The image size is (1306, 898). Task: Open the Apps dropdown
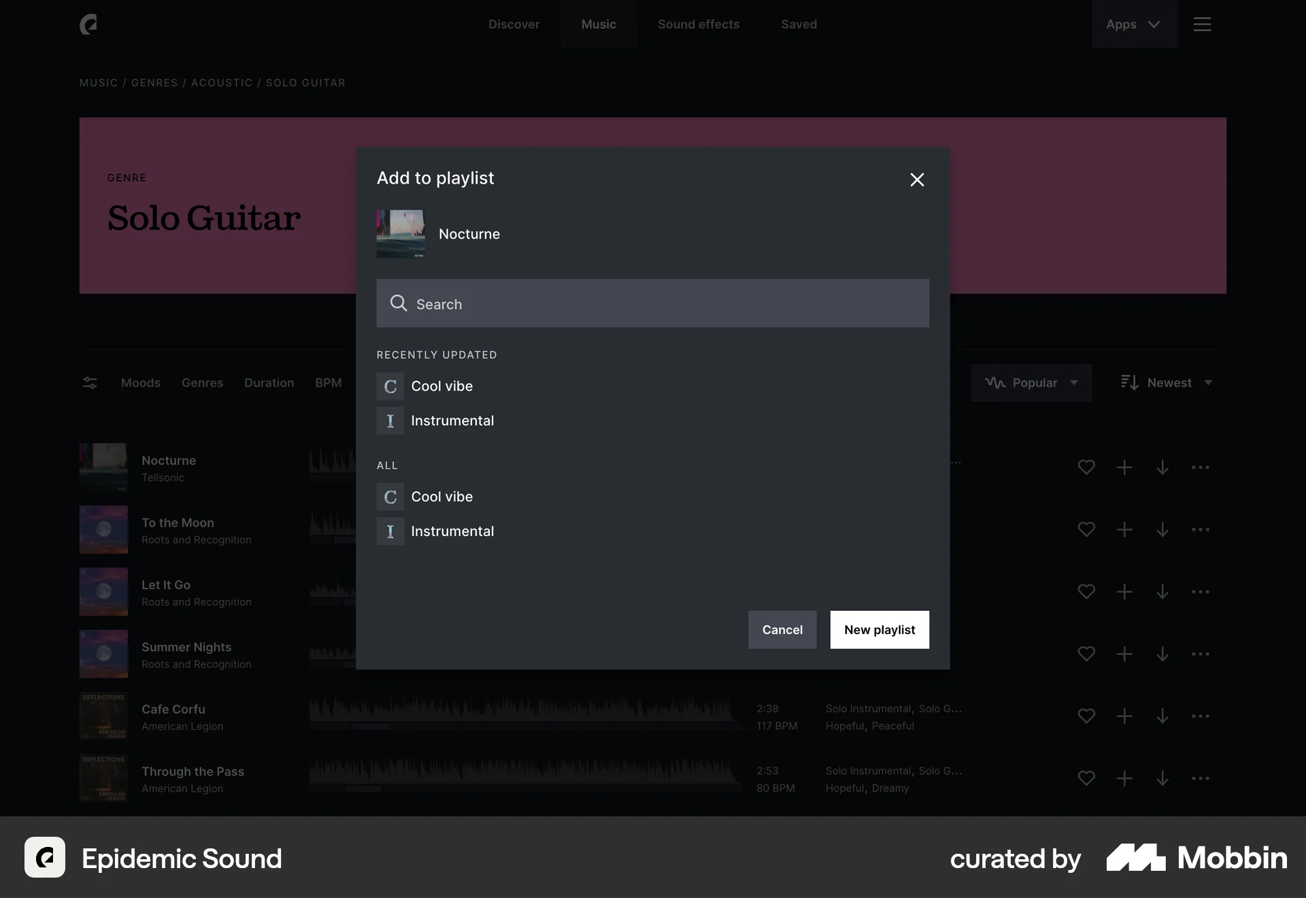(1131, 24)
